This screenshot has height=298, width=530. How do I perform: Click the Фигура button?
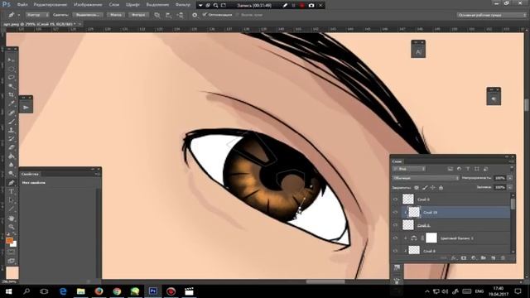[138, 15]
